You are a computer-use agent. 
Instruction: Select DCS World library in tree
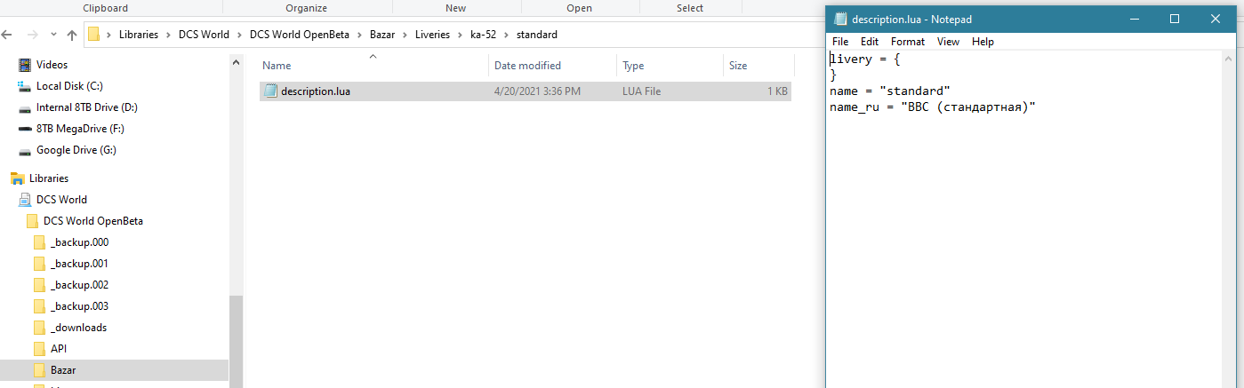(x=61, y=200)
